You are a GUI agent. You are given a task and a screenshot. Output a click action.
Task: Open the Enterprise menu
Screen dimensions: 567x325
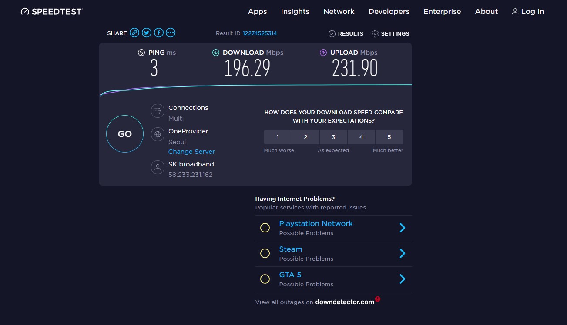(442, 12)
